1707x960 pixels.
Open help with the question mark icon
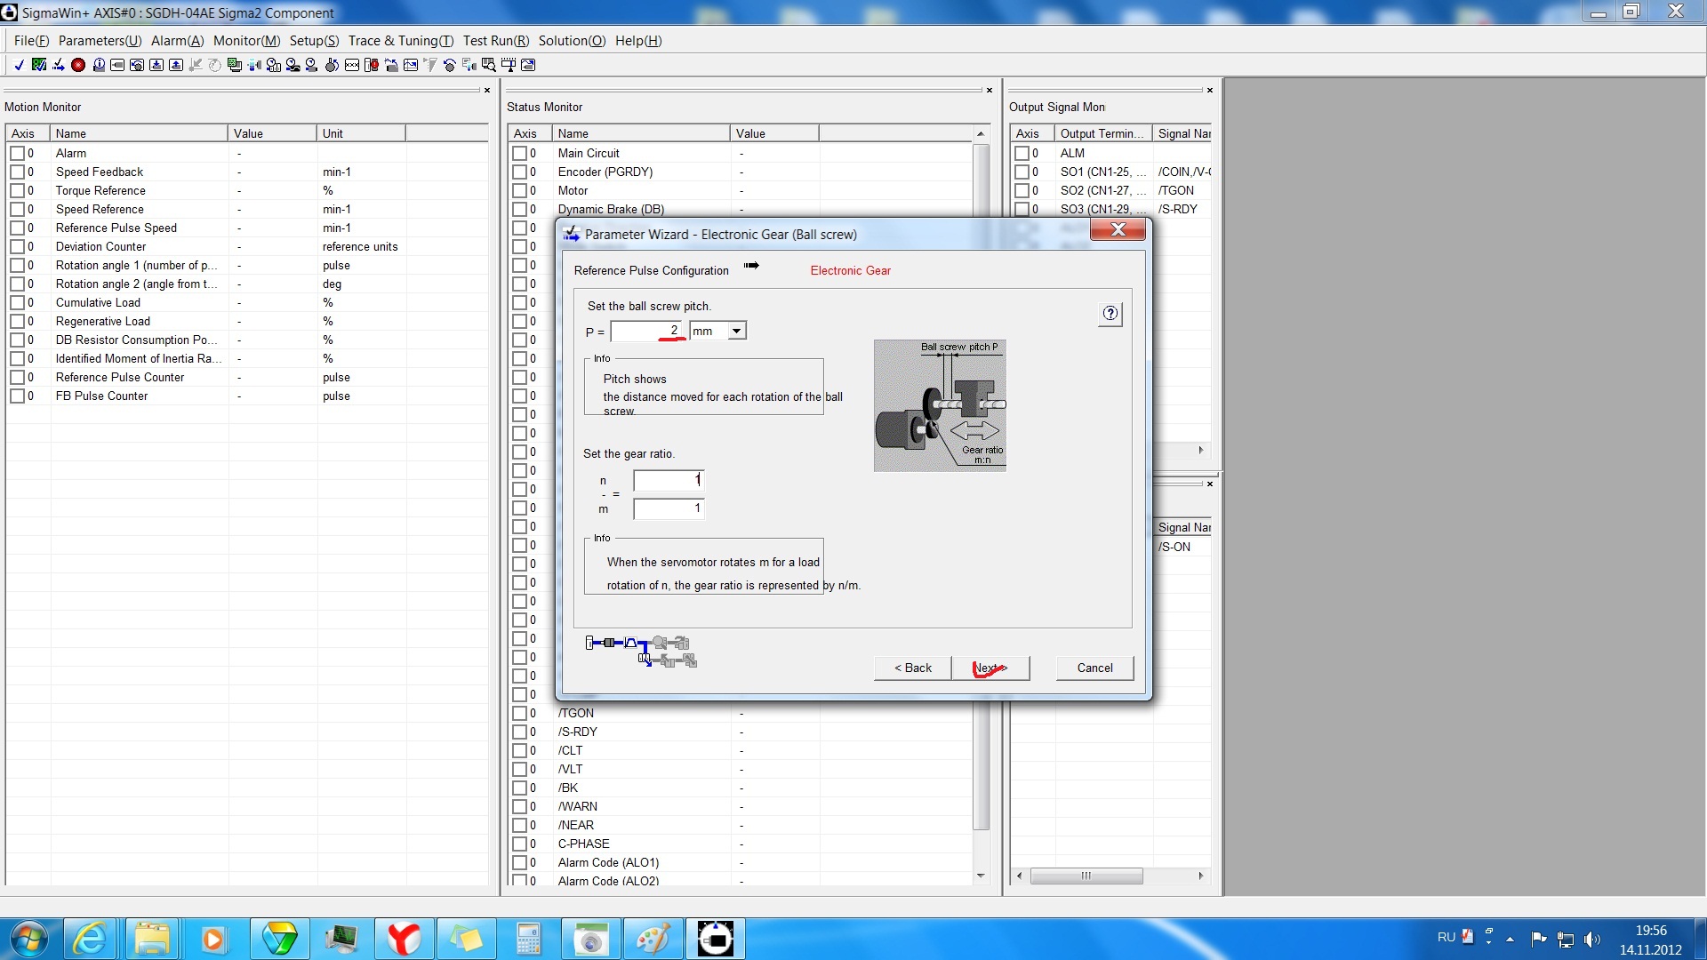[1110, 314]
